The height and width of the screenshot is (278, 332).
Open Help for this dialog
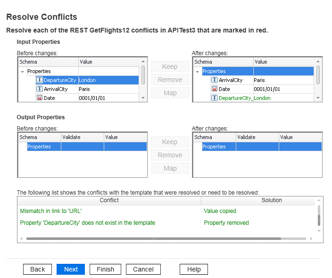pos(193,269)
